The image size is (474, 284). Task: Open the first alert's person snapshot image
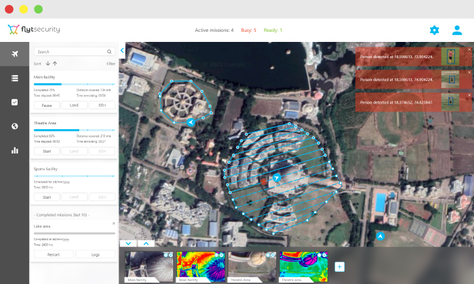click(x=450, y=56)
